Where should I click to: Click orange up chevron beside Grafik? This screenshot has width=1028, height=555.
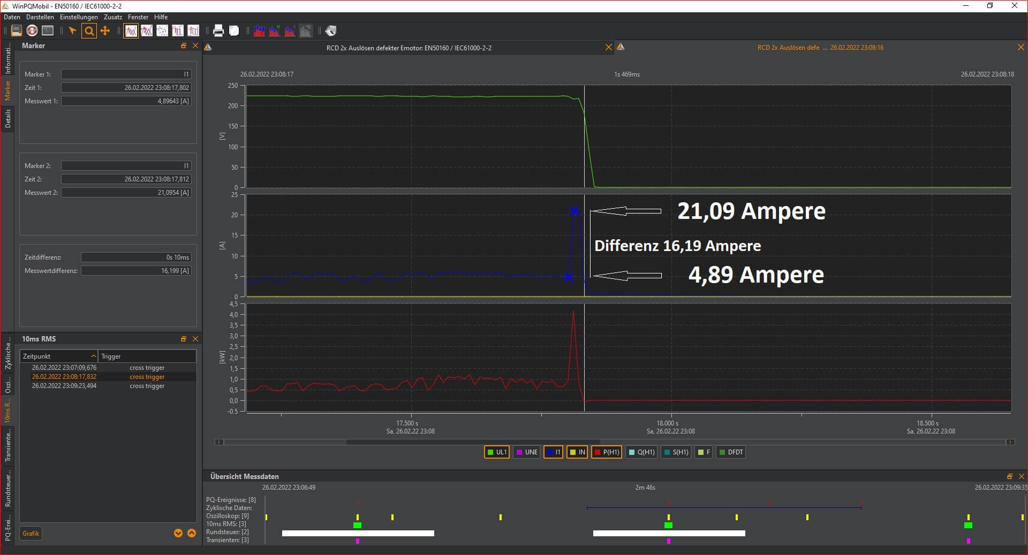191,534
